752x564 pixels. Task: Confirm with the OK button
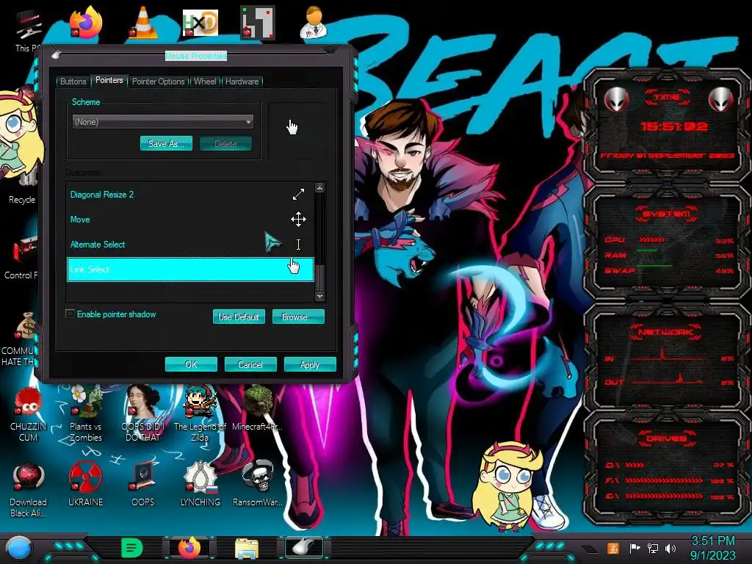pos(191,364)
